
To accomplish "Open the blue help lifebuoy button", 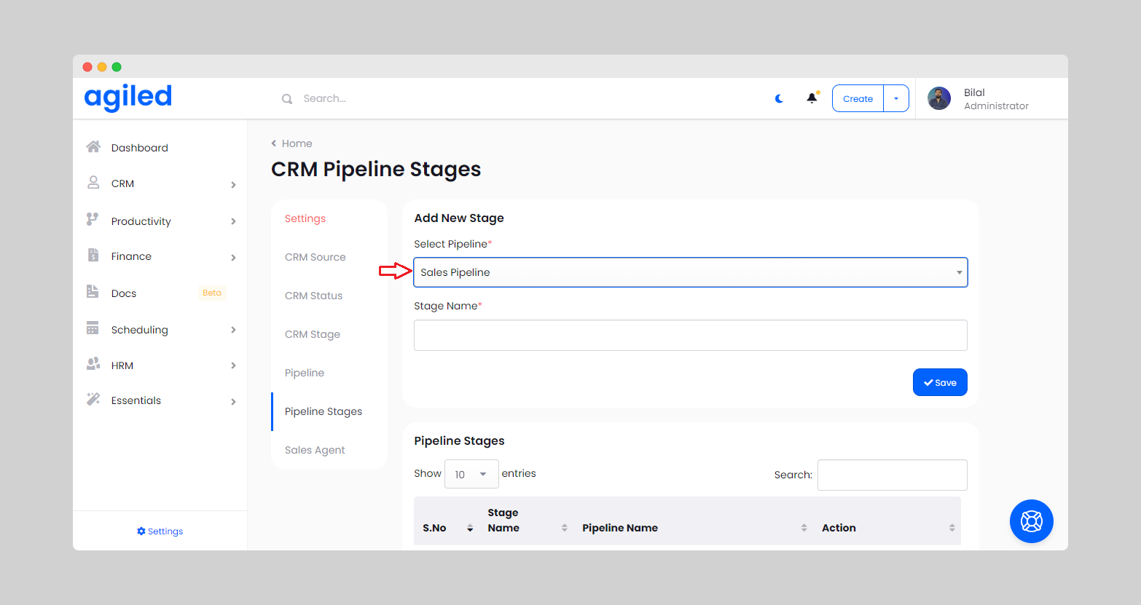I will 1031,521.
